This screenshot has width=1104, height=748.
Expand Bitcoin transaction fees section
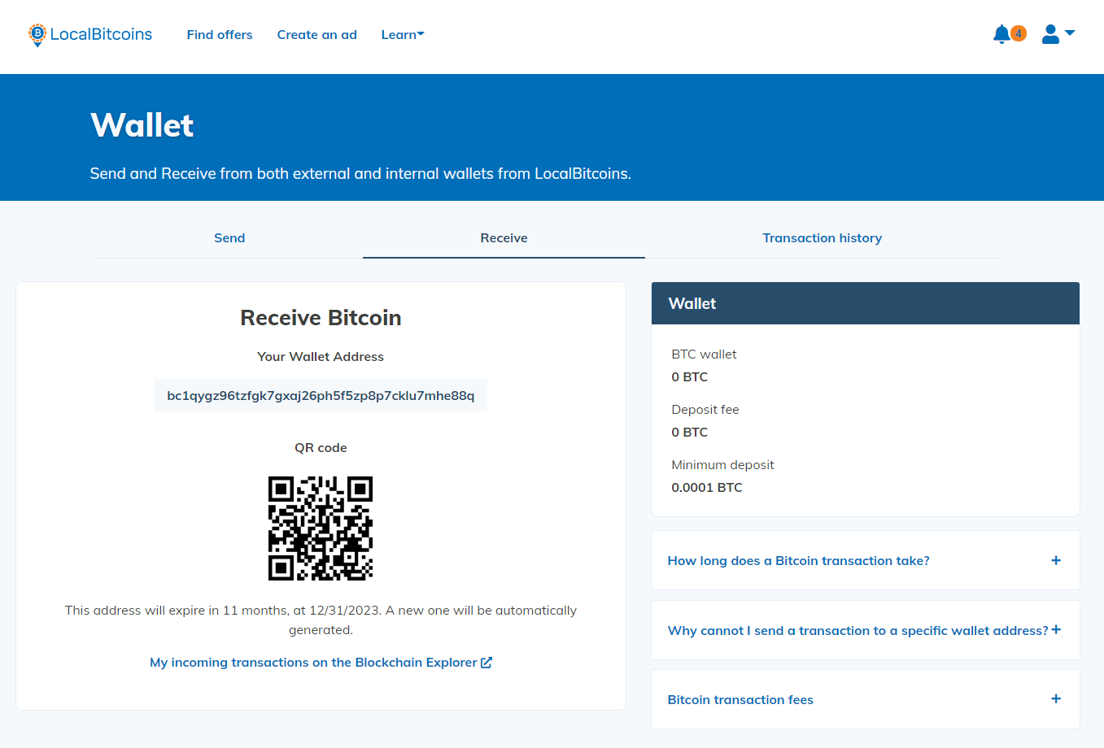pos(866,699)
